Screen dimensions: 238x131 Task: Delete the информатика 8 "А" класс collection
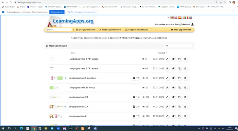(x=185, y=68)
